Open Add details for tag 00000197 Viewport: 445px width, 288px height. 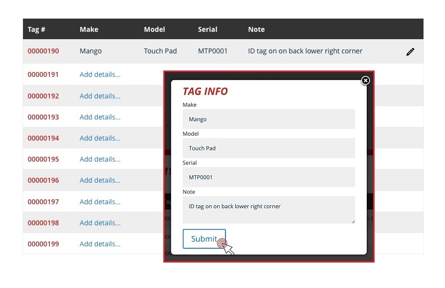[100, 202]
